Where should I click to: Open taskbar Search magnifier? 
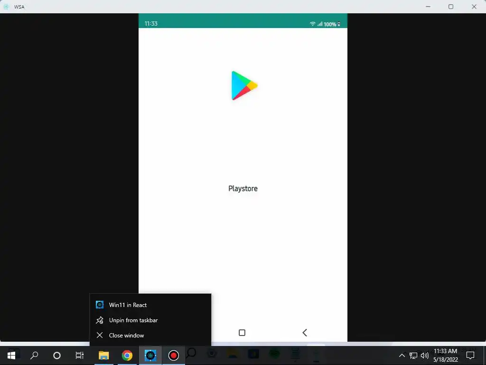(34, 355)
